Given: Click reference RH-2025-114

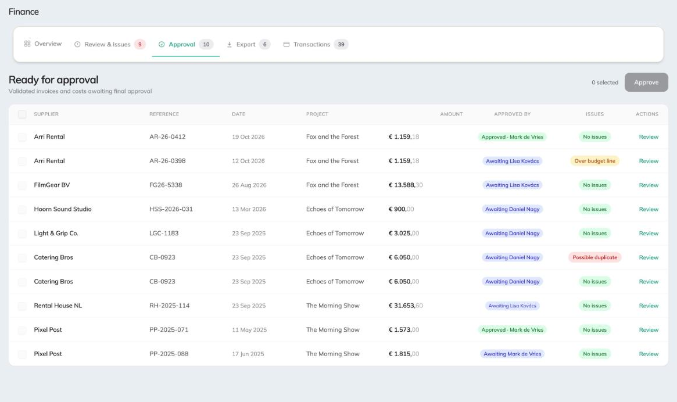Looking at the screenshot, I should (x=169, y=306).
